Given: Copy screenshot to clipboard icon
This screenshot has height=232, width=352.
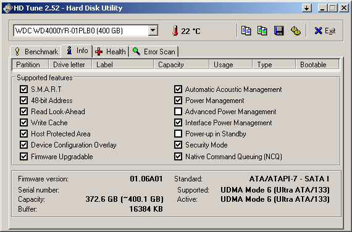Looking at the screenshot, I should [x=262, y=31].
